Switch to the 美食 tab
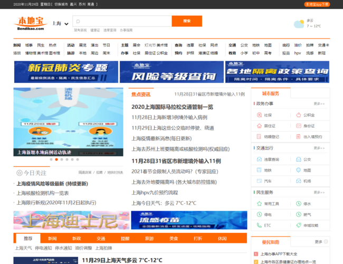This screenshot has height=264, width=343. [x=174, y=238]
